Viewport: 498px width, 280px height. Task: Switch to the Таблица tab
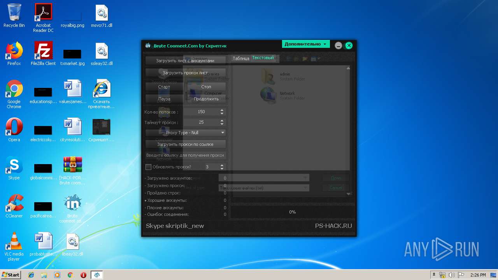click(x=241, y=58)
